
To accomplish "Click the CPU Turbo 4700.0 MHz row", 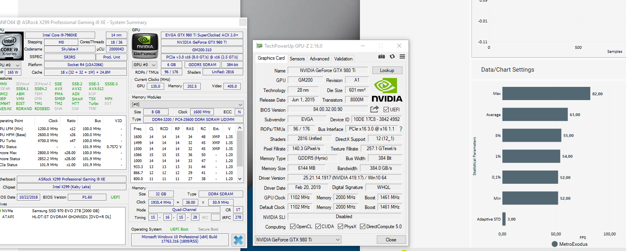I will coord(63,141).
